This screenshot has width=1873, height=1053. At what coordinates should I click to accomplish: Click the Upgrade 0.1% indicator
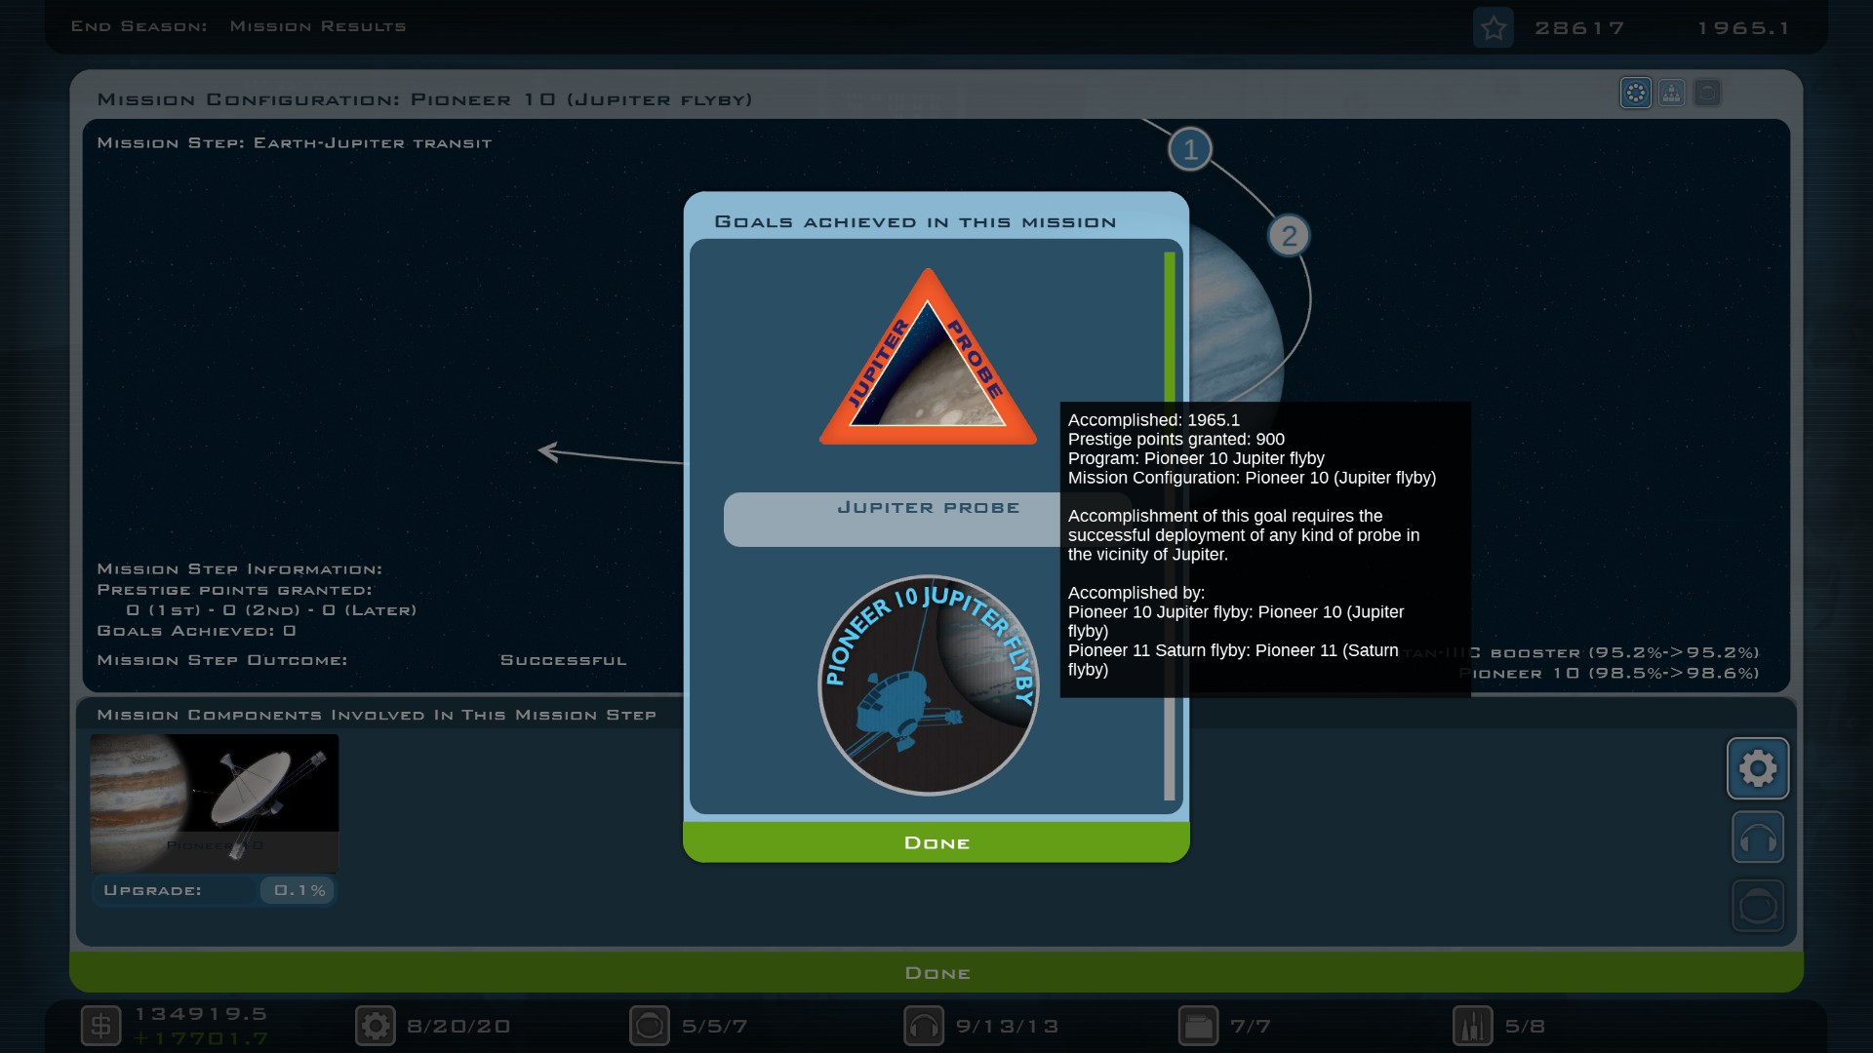click(215, 890)
